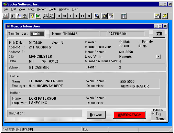Maximize the Member Information window
174x133 pixels.
click(160, 26)
